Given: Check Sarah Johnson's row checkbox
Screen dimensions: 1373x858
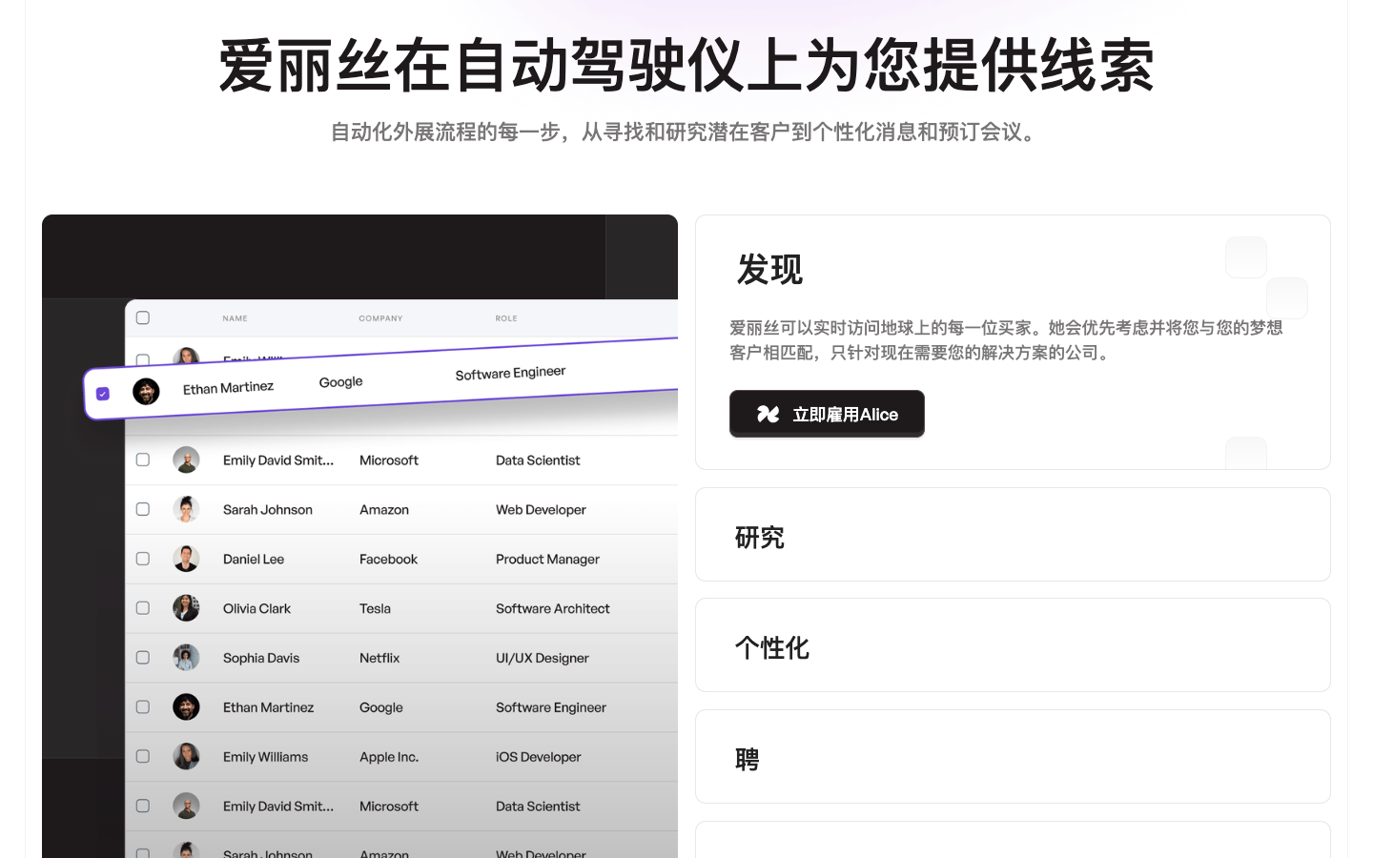Looking at the screenshot, I should pyautogui.click(x=142, y=509).
